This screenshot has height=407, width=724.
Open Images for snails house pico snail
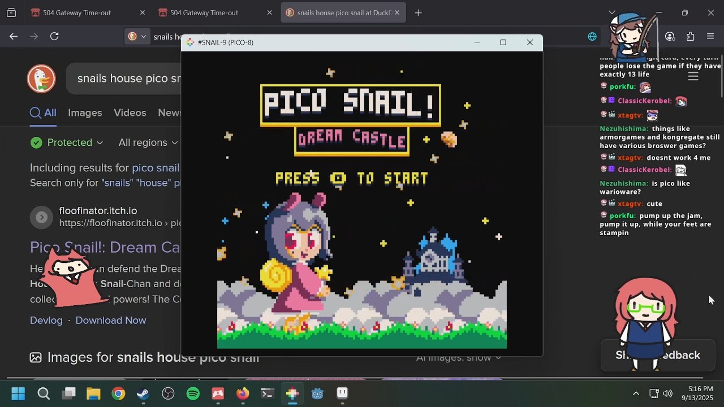click(144, 357)
